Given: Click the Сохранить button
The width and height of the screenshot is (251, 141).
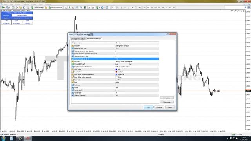Looking at the screenshot, I should click(167, 102).
